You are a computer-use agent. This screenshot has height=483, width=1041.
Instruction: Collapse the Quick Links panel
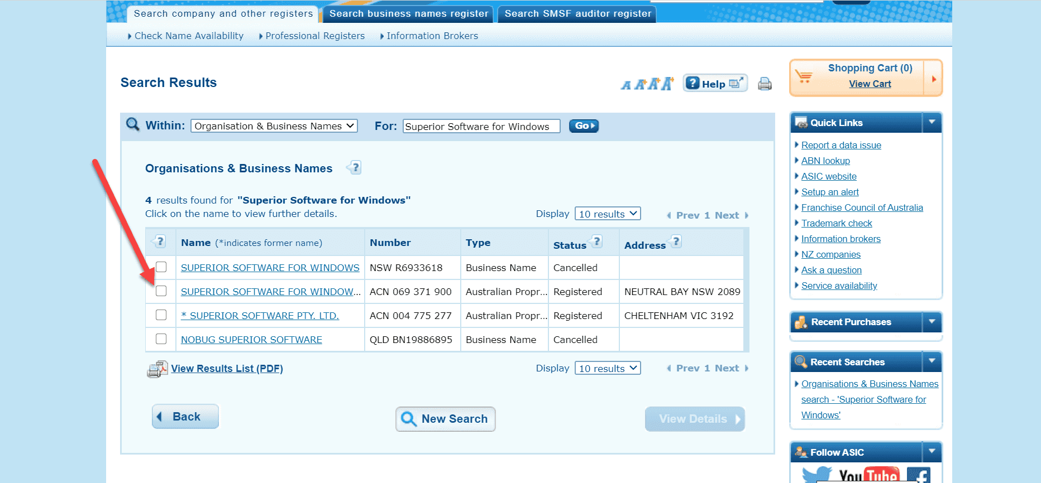(x=932, y=122)
